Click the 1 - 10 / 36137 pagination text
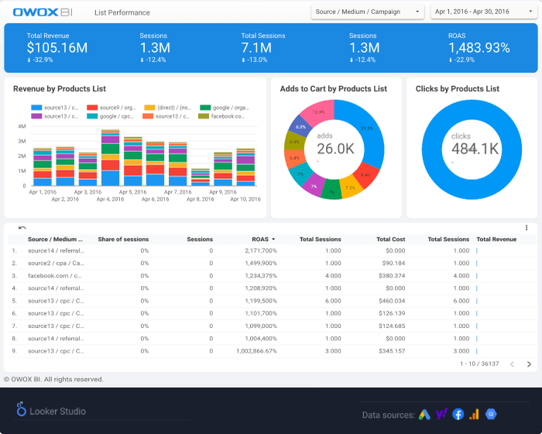The image size is (542, 434). pos(479,363)
